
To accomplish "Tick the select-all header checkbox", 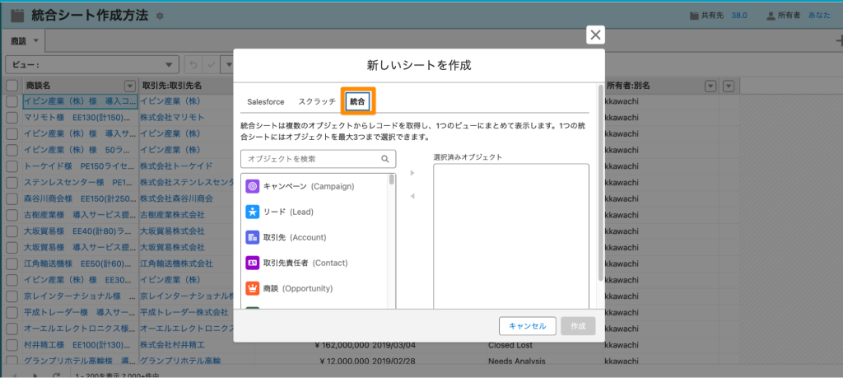I will coord(12,86).
